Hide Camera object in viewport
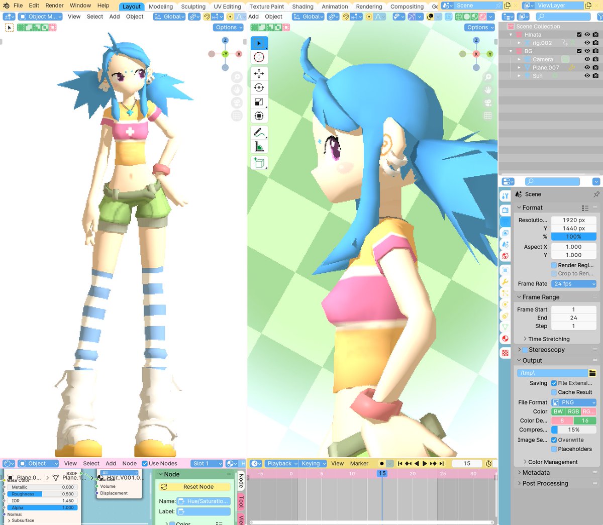Viewport: 603px width, 525px height. 587,59
